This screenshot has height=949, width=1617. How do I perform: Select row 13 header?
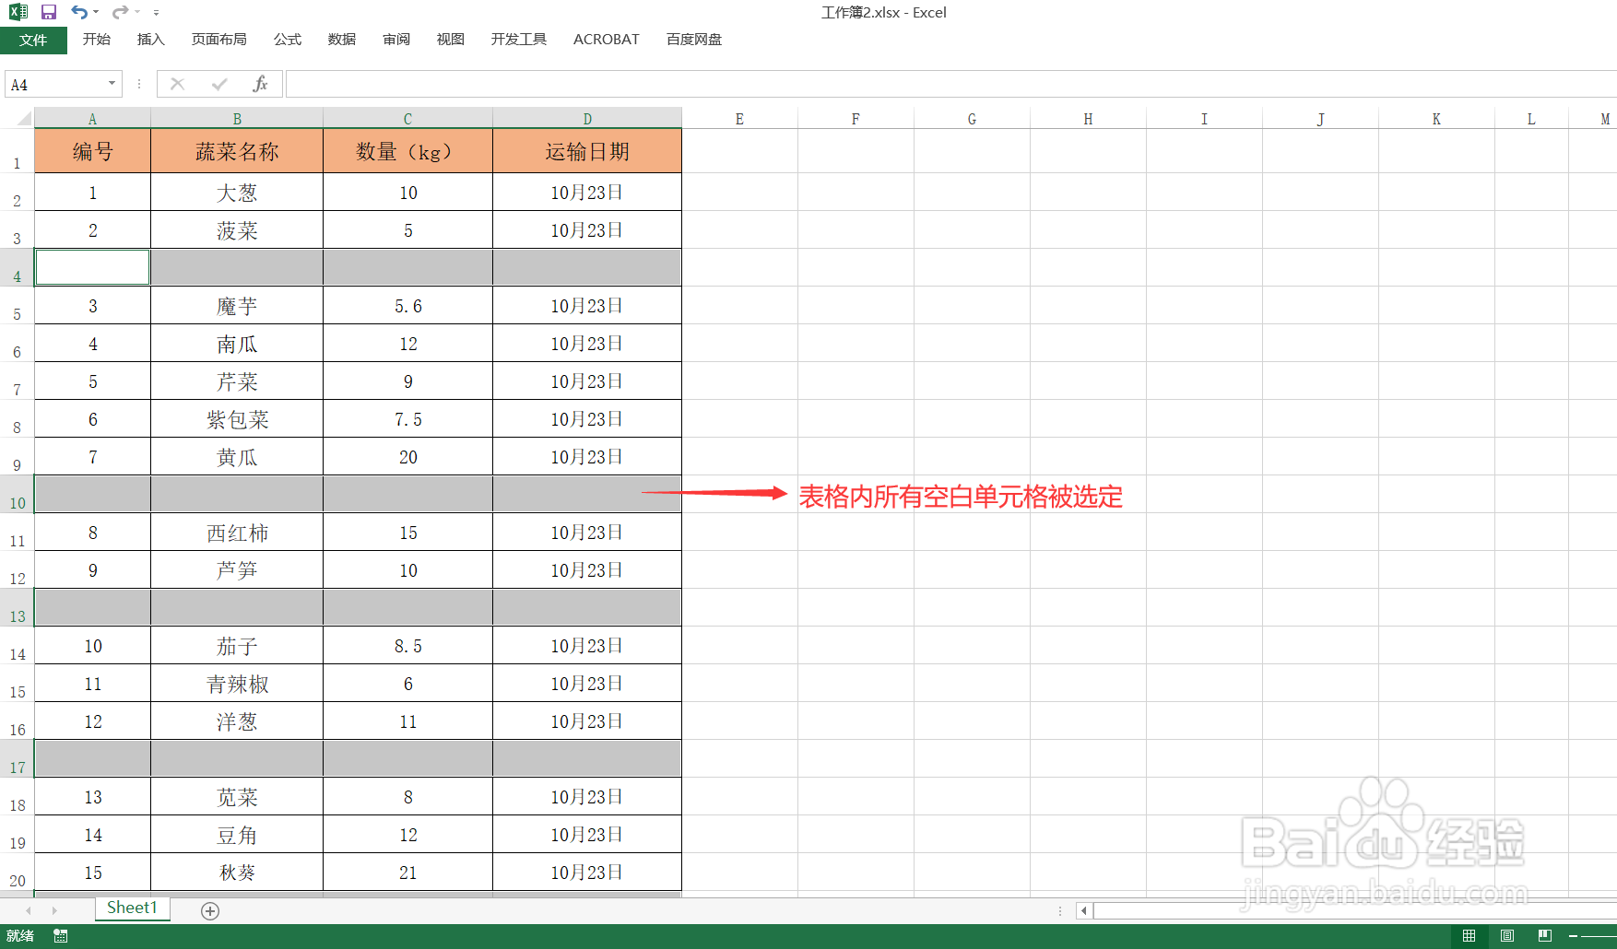(18, 608)
